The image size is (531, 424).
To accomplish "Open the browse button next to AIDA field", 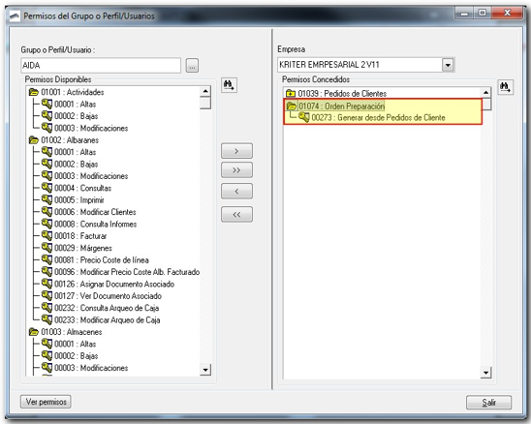I will 192,65.
